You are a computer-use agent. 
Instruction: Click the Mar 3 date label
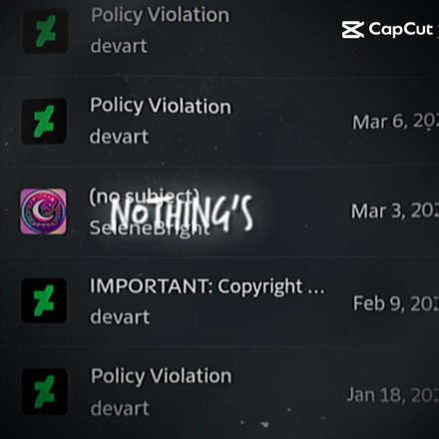pyautogui.click(x=395, y=212)
